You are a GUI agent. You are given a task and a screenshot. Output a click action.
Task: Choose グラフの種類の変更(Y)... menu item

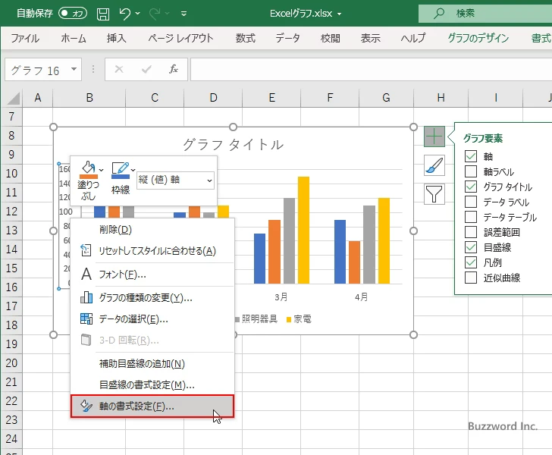point(152,298)
